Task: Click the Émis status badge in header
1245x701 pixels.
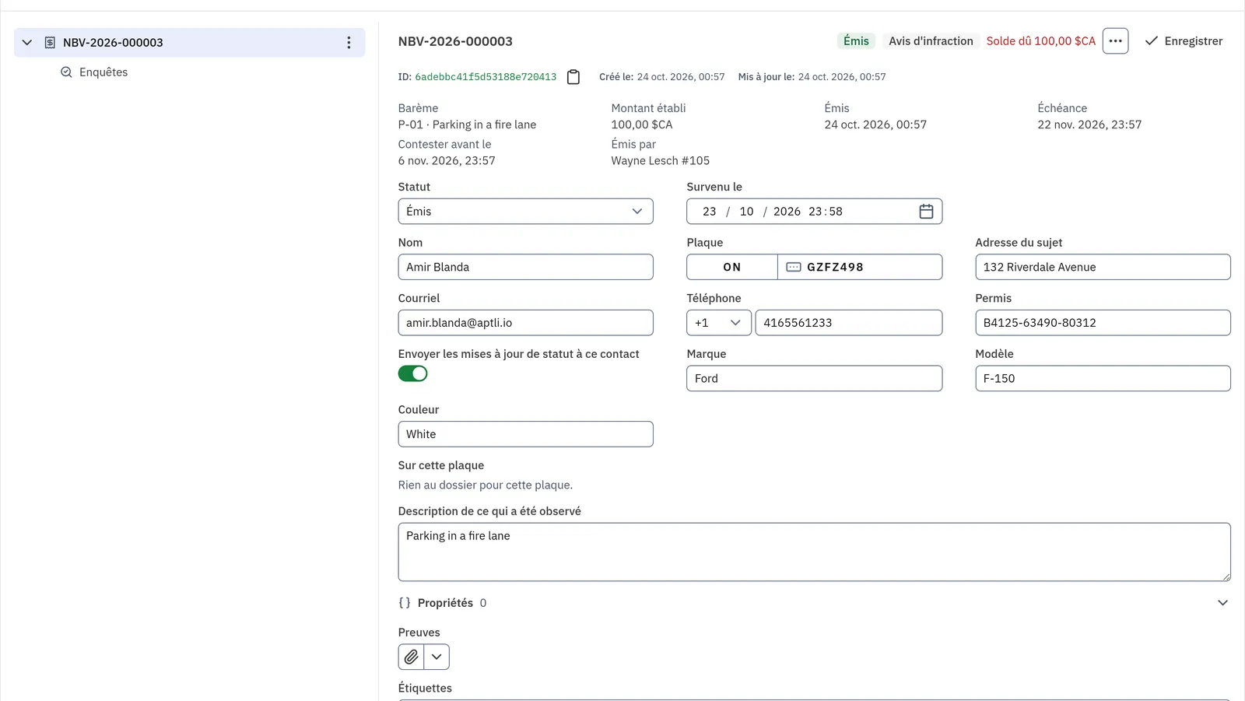Action: [x=856, y=41]
